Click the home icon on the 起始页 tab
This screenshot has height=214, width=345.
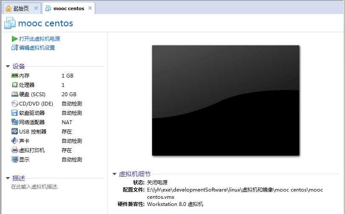[8, 8]
